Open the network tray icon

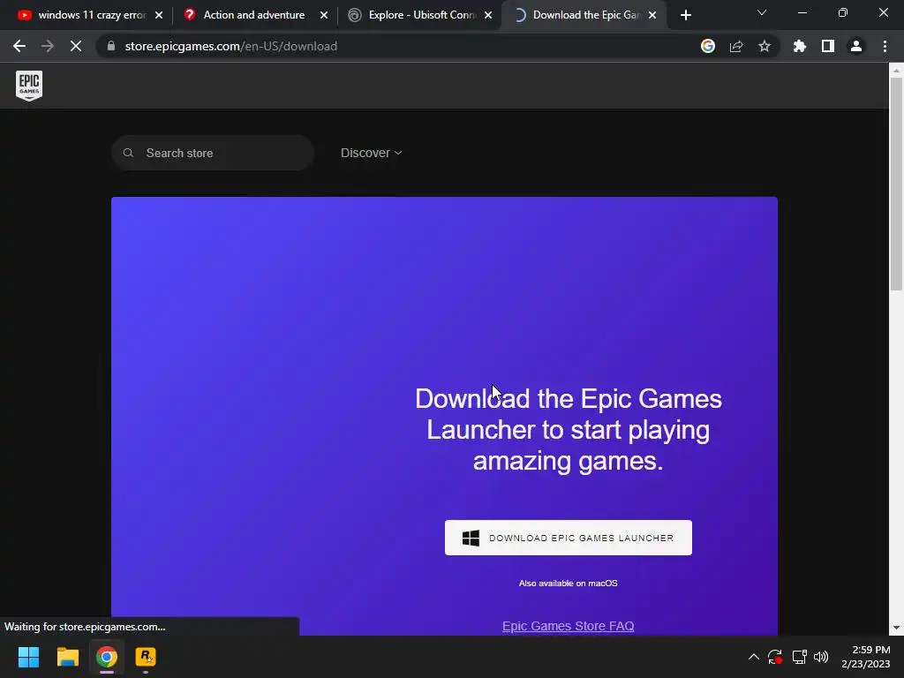pyautogui.click(x=799, y=657)
